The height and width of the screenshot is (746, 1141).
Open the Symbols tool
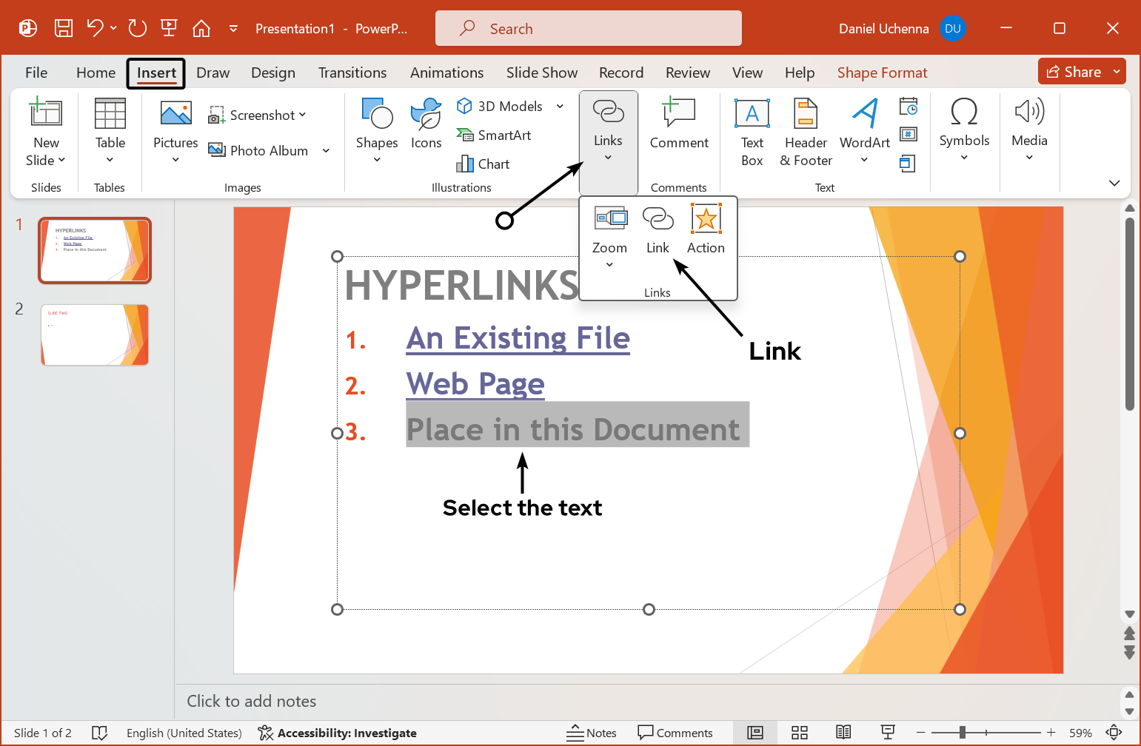pos(964,133)
